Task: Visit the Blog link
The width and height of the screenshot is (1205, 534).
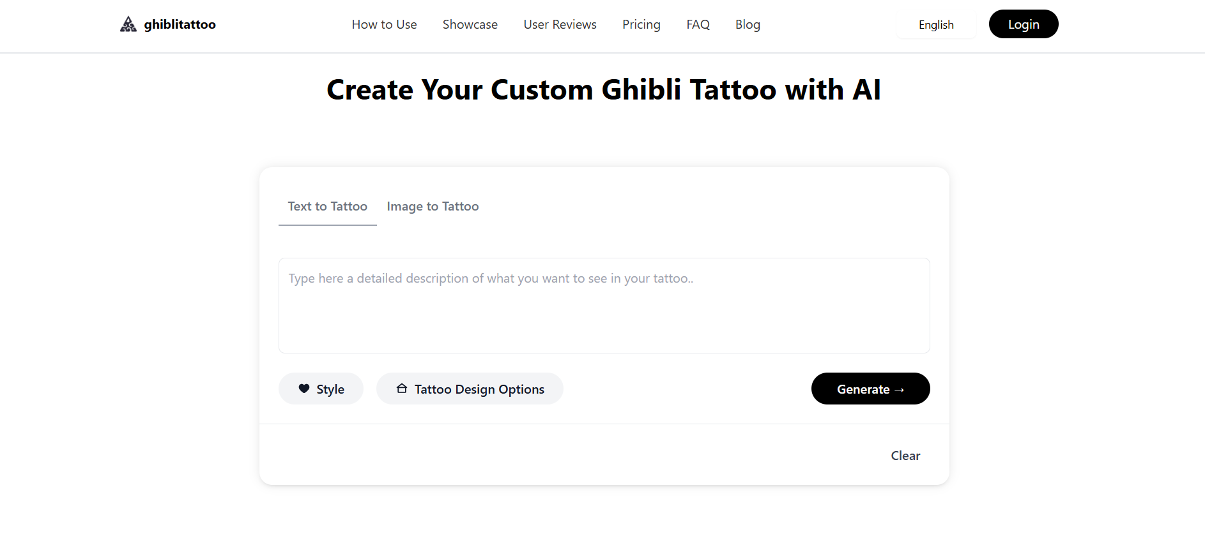Action: point(748,24)
